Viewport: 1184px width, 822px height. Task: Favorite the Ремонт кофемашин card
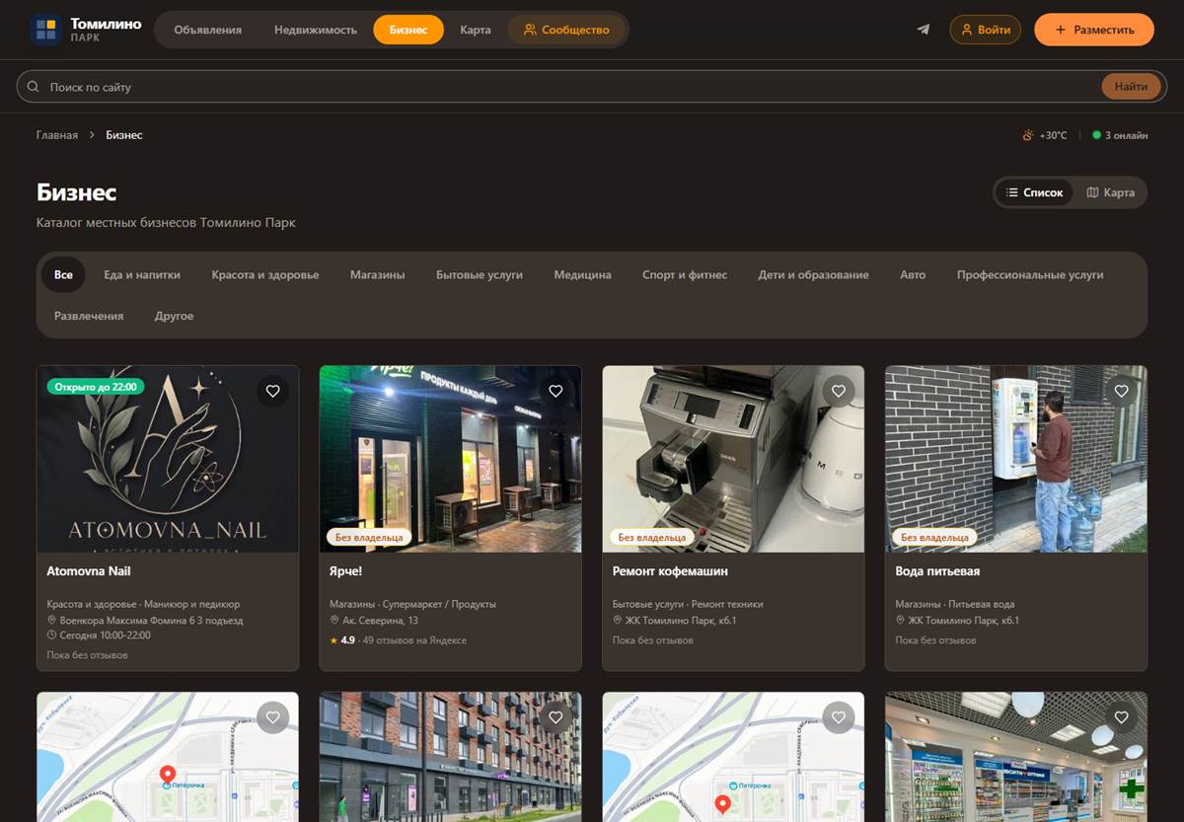pos(839,391)
